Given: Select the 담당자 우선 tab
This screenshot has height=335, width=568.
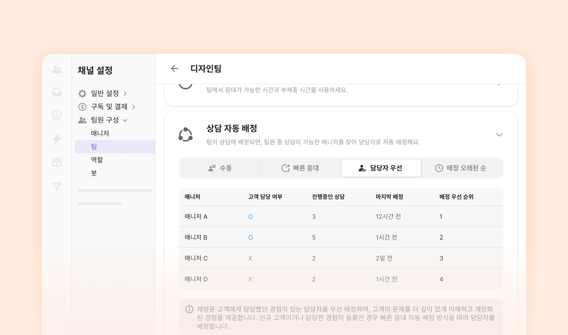Looking at the screenshot, I should (381, 168).
